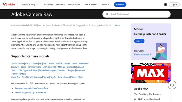Jump to PhaseOne camera models
The height and width of the screenshot is (102, 182).
coord(16,77)
